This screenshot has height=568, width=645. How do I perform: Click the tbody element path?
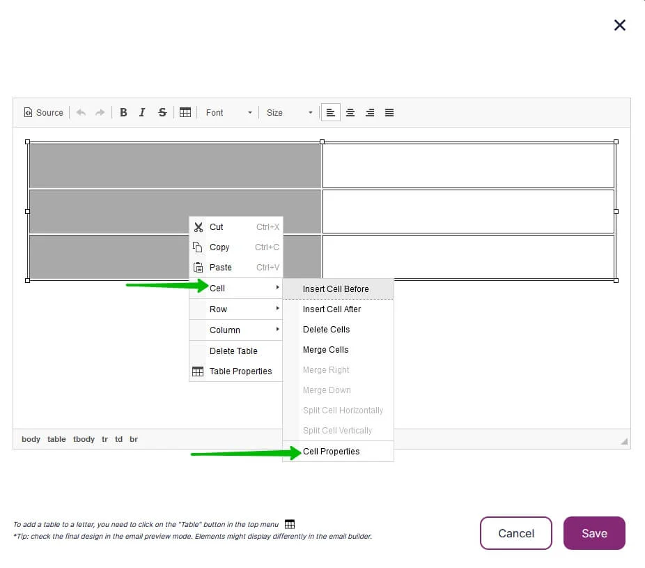point(84,439)
